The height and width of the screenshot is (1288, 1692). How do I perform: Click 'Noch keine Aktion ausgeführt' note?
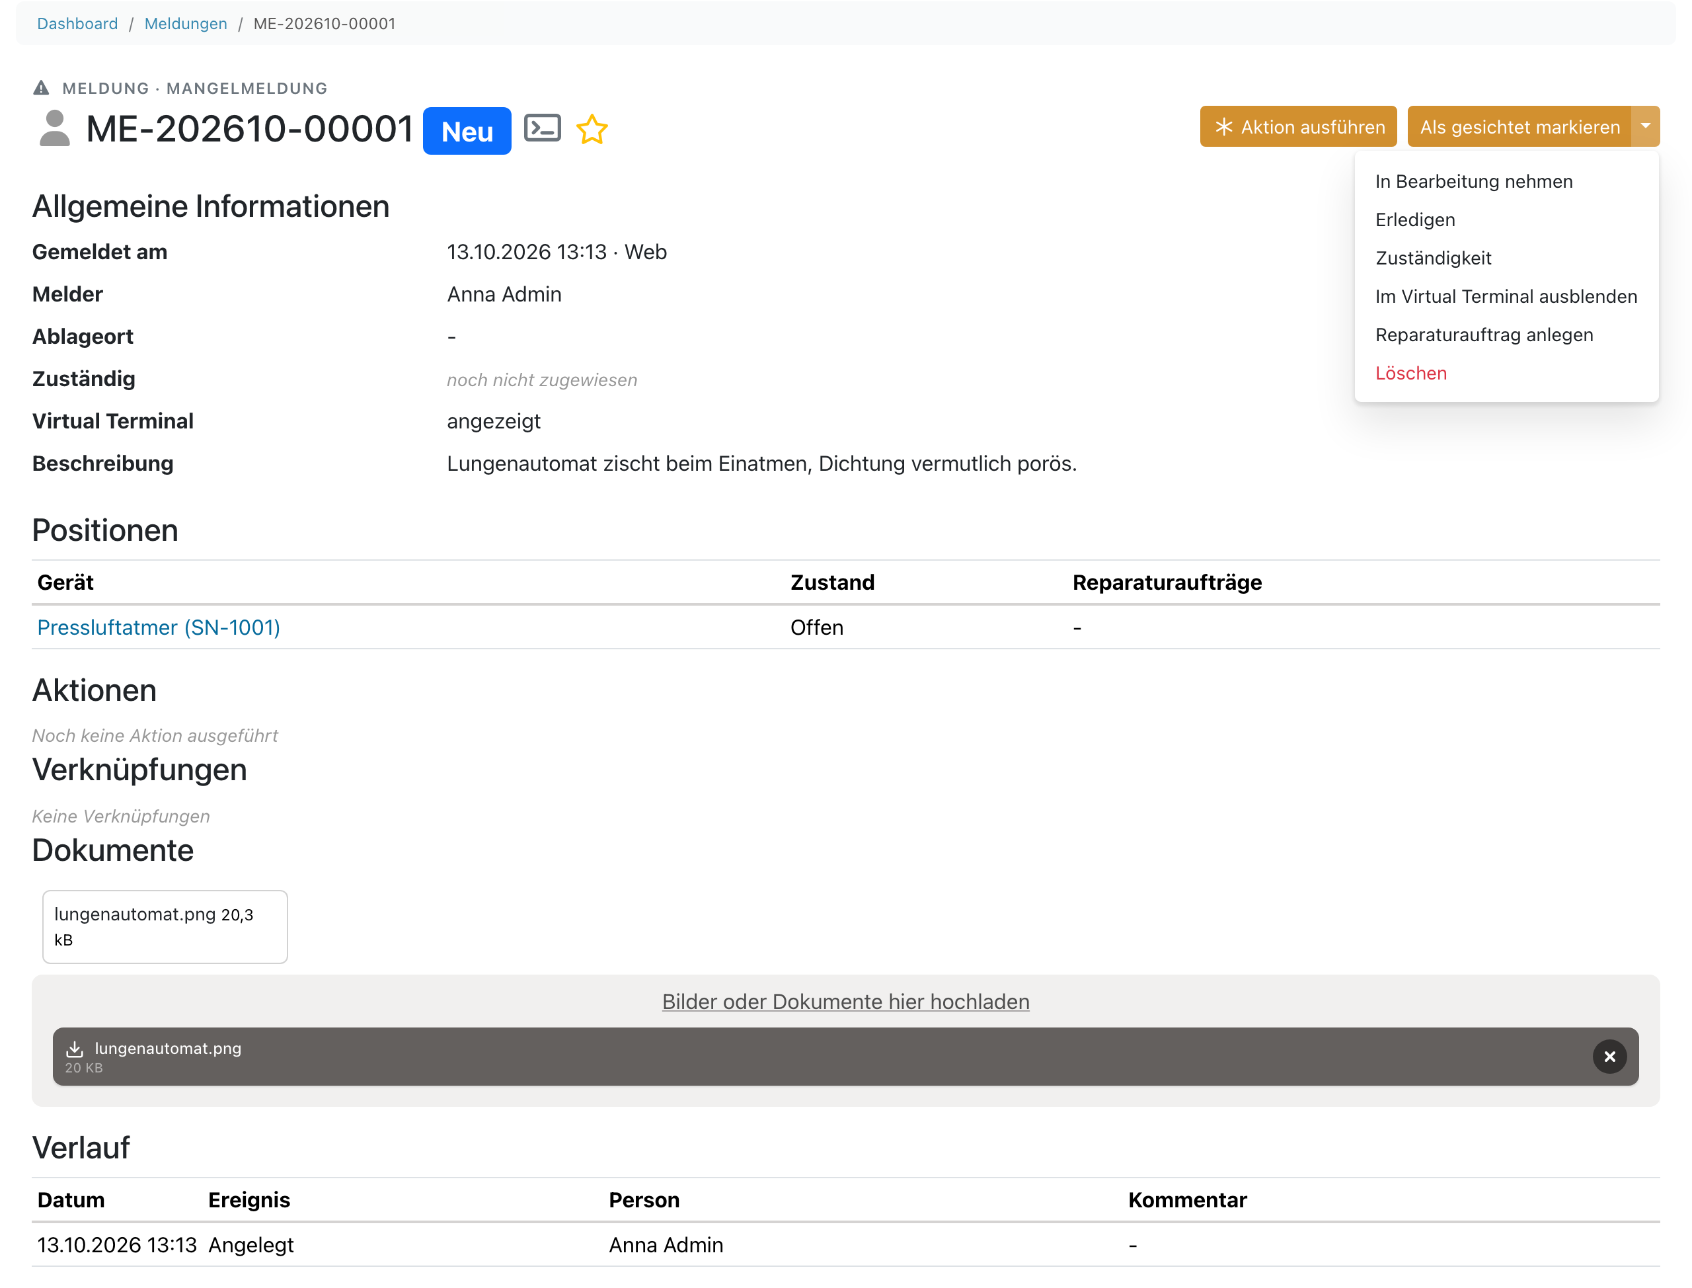coord(155,735)
